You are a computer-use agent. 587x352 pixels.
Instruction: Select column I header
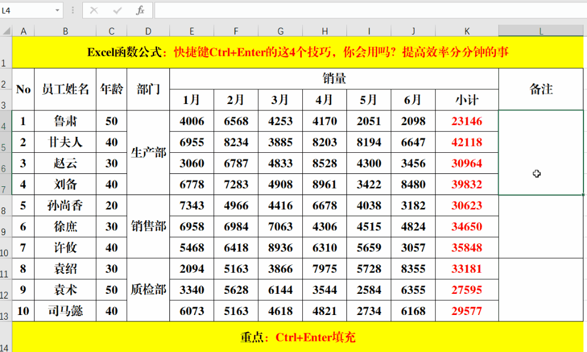tap(369, 31)
